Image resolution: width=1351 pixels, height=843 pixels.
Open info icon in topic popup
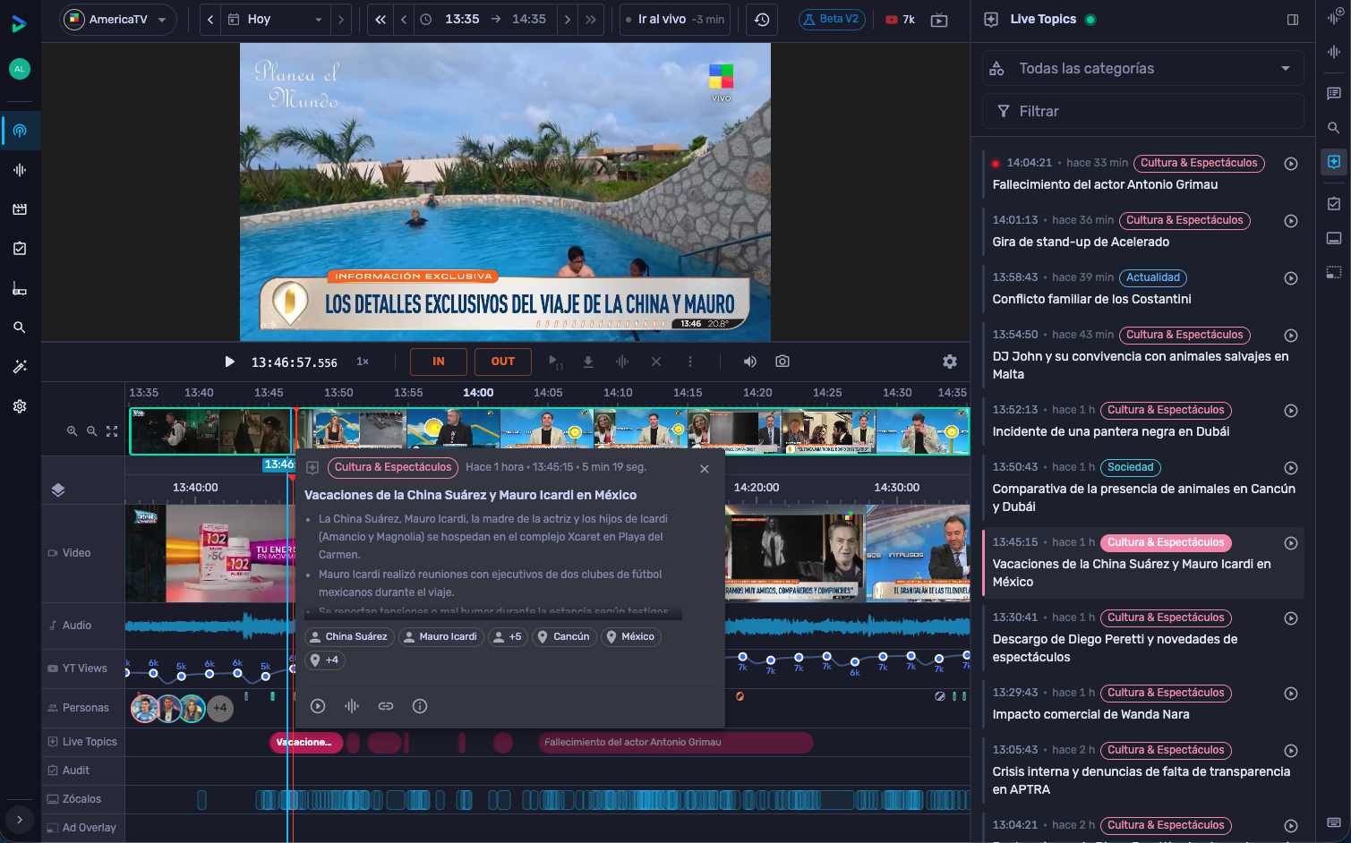420,706
